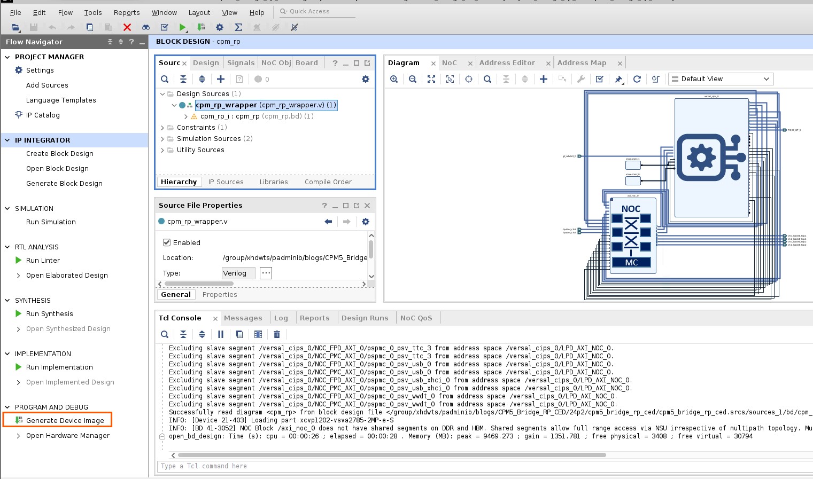Switch to the Address Editor tab
The width and height of the screenshot is (813, 479).
click(x=507, y=63)
